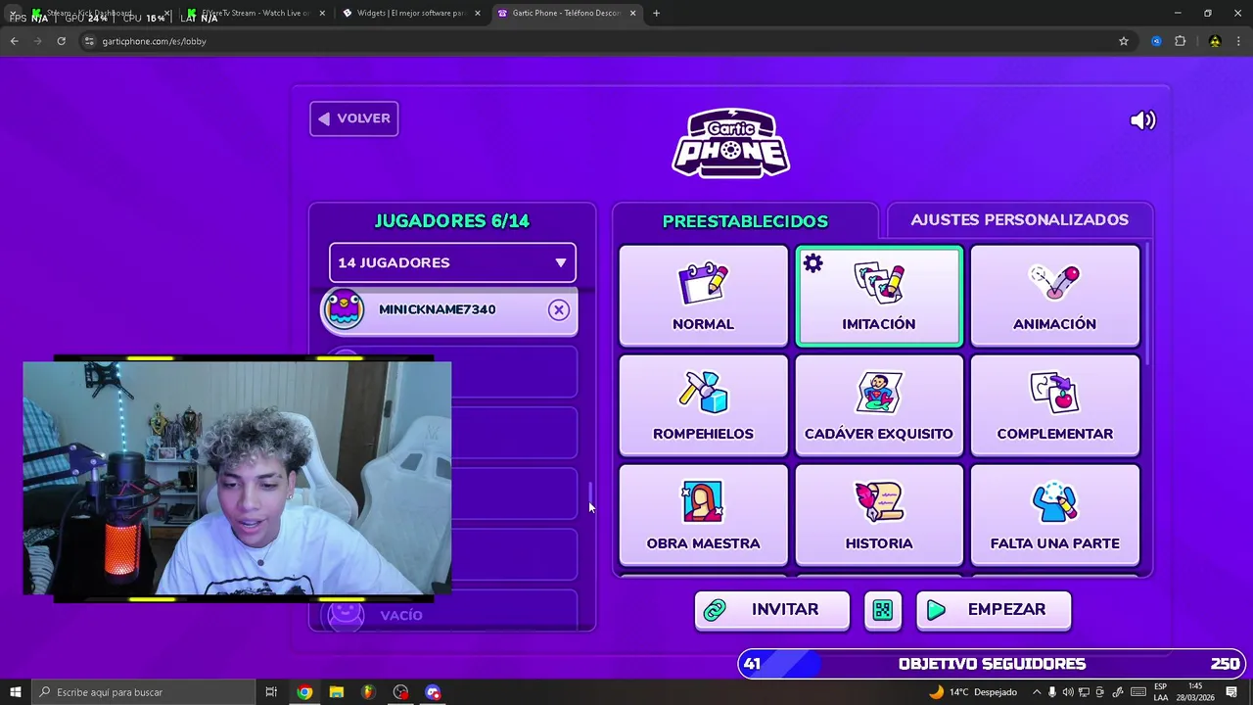The image size is (1253, 705).
Task: Remove player MINICKNAME7340 with the X
Action: pyautogui.click(x=559, y=310)
